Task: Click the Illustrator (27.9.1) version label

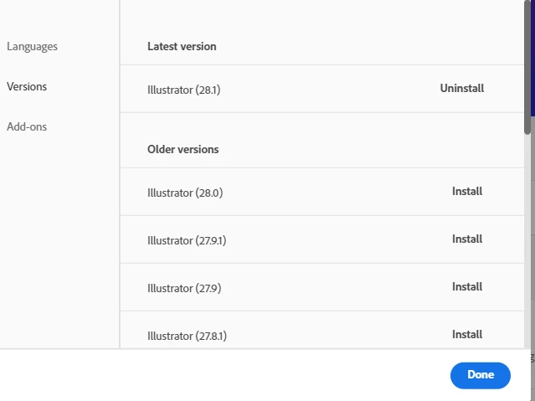Action: [x=187, y=240]
